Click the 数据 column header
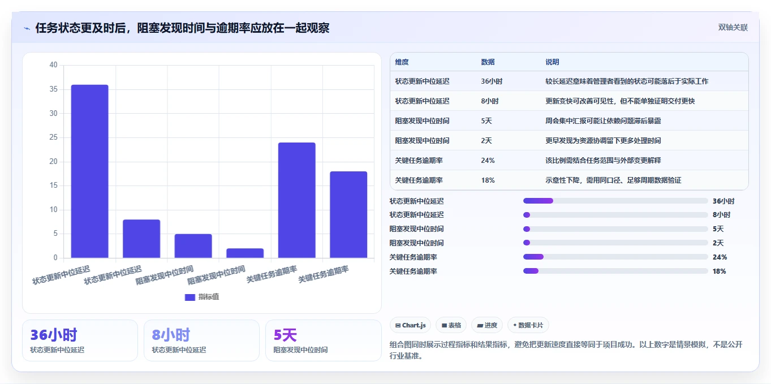 pyautogui.click(x=488, y=62)
